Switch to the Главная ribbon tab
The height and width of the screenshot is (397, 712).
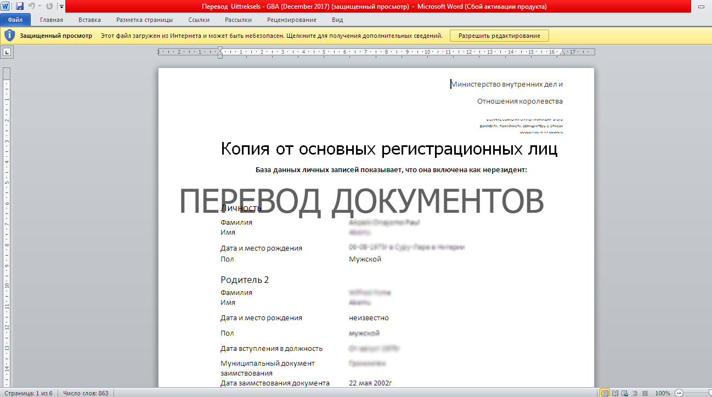(52, 20)
